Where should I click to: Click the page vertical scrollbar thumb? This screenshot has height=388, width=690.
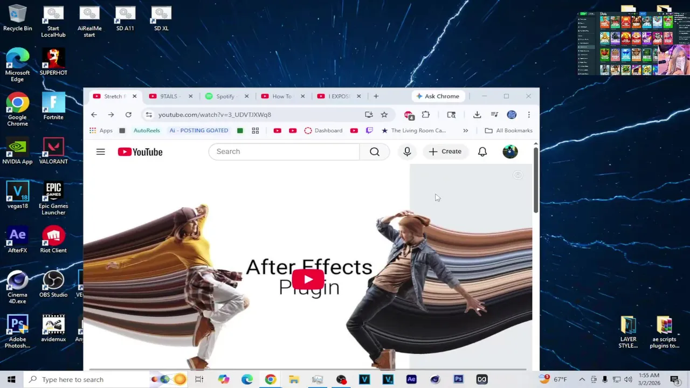pyautogui.click(x=535, y=179)
